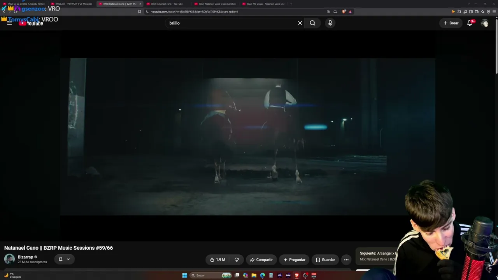Share the video via Compartir
This screenshot has height=280, width=498.
tap(261, 259)
